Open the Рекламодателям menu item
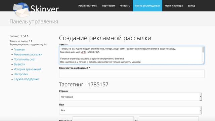Viewport: 215px width, 121px height. (x=88, y=6)
